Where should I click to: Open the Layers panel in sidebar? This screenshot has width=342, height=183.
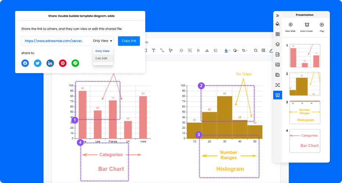point(278,44)
